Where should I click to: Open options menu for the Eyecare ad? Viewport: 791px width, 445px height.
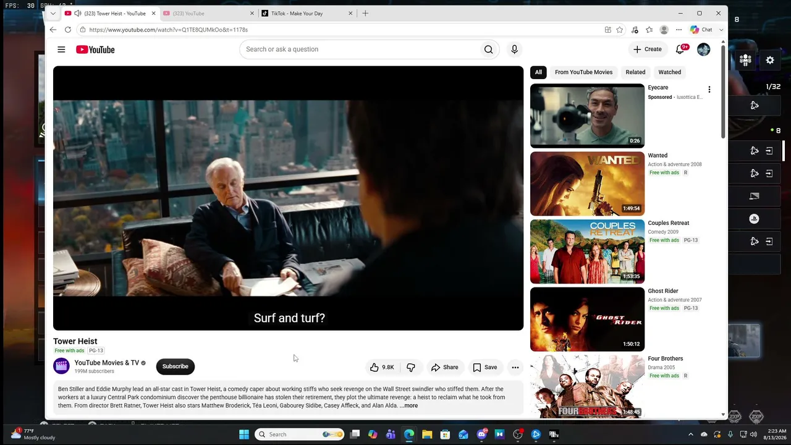tap(709, 90)
